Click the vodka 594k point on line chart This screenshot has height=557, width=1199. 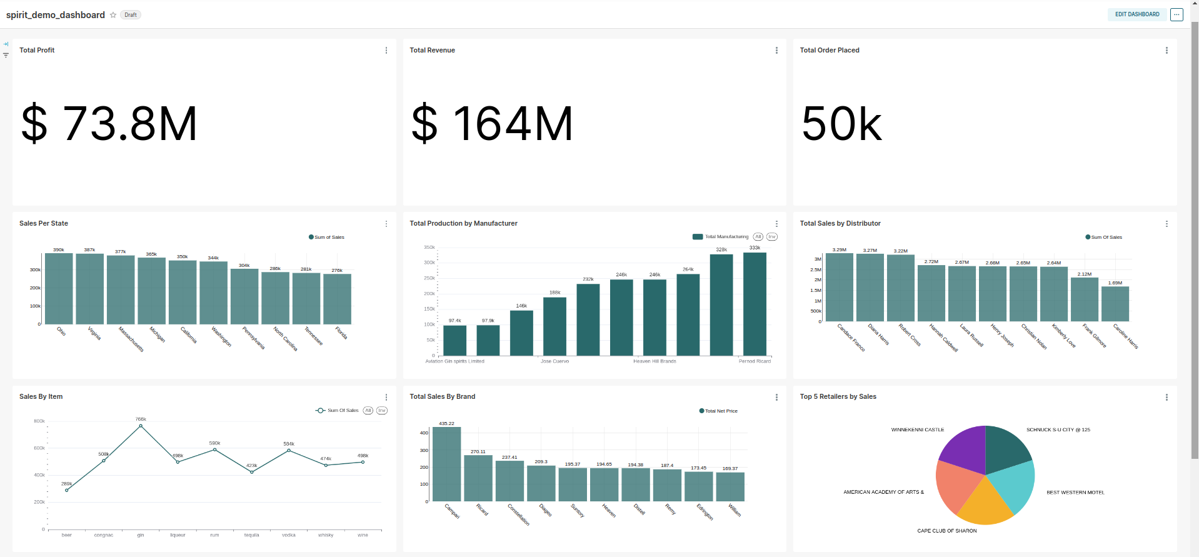pos(289,450)
